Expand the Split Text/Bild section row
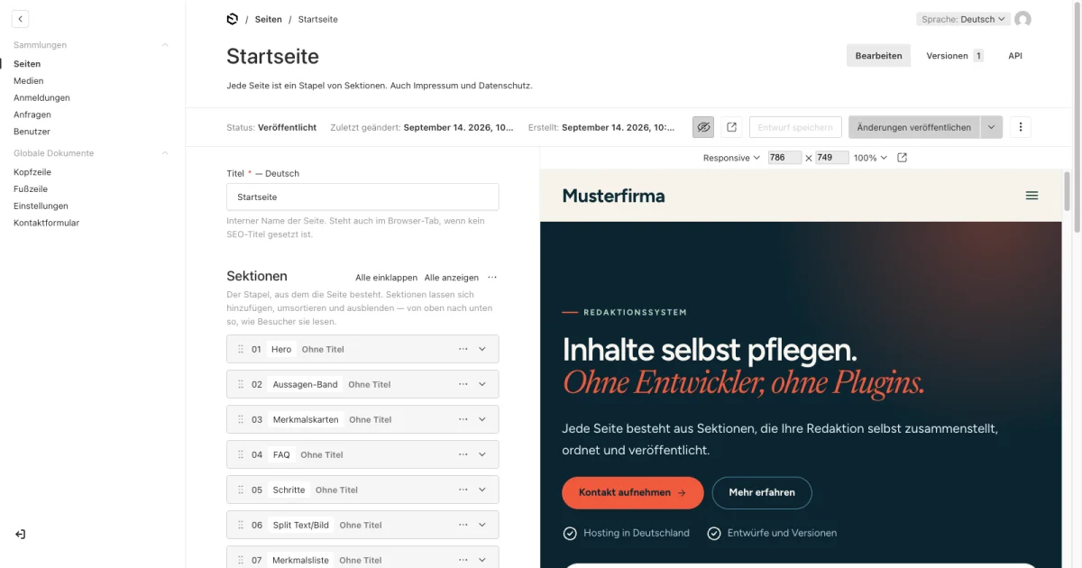This screenshot has width=1082, height=568. pyautogui.click(x=482, y=525)
